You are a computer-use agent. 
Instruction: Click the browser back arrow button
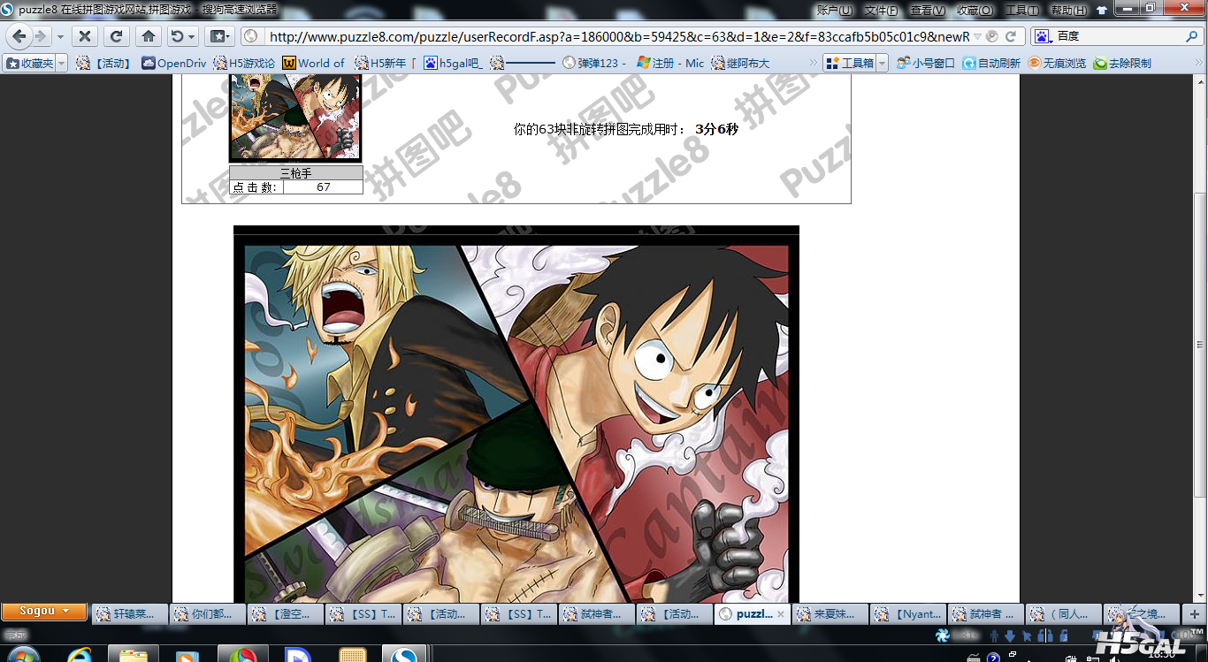pos(19,36)
